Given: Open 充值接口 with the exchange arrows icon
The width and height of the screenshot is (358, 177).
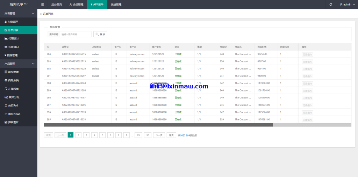Looking at the screenshot, I should pyautogui.click(x=13, y=47).
